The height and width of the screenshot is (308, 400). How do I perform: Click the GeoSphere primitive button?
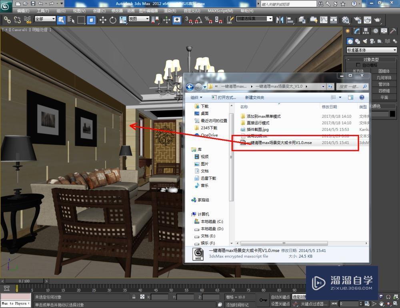[384, 78]
